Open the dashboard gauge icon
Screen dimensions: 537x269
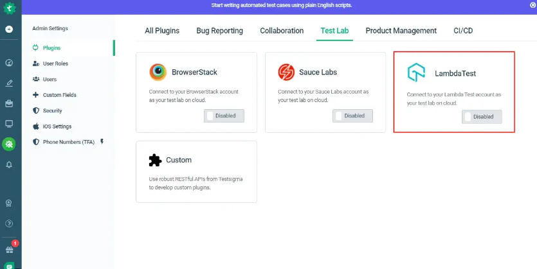tap(9, 62)
